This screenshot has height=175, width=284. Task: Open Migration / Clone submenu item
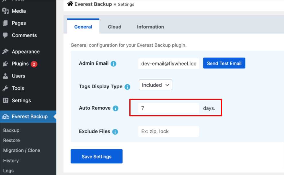pos(22,150)
